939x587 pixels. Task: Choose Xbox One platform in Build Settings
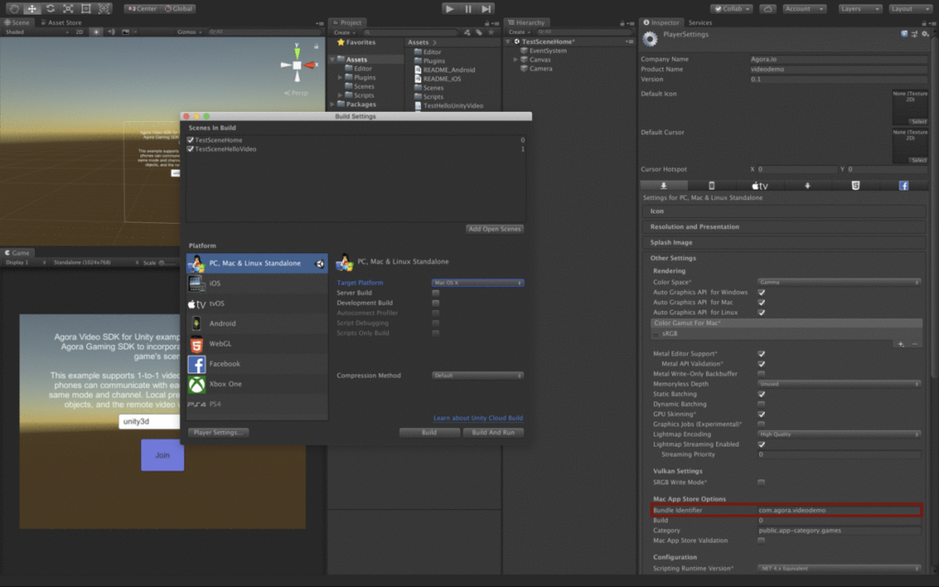pyautogui.click(x=257, y=384)
